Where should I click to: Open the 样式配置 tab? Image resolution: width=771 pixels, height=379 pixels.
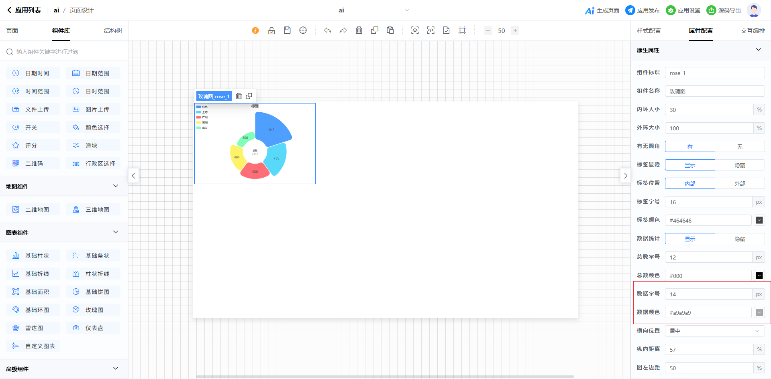pos(649,31)
